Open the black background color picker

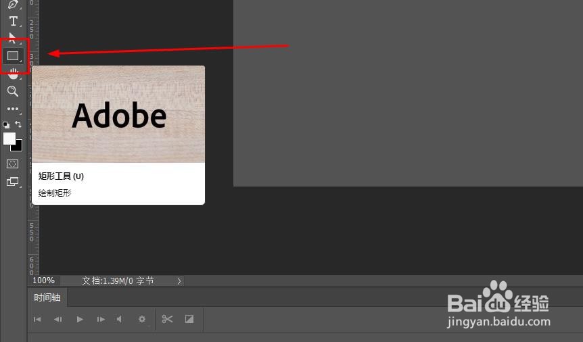click(x=17, y=146)
